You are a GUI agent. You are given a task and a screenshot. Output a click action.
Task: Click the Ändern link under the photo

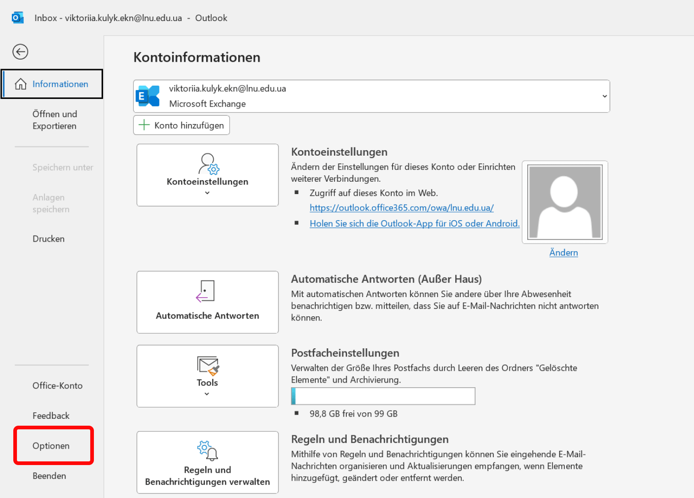(563, 253)
